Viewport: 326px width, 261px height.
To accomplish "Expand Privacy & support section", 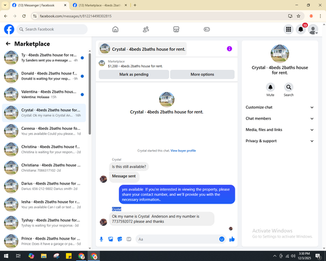I will point(280,141).
